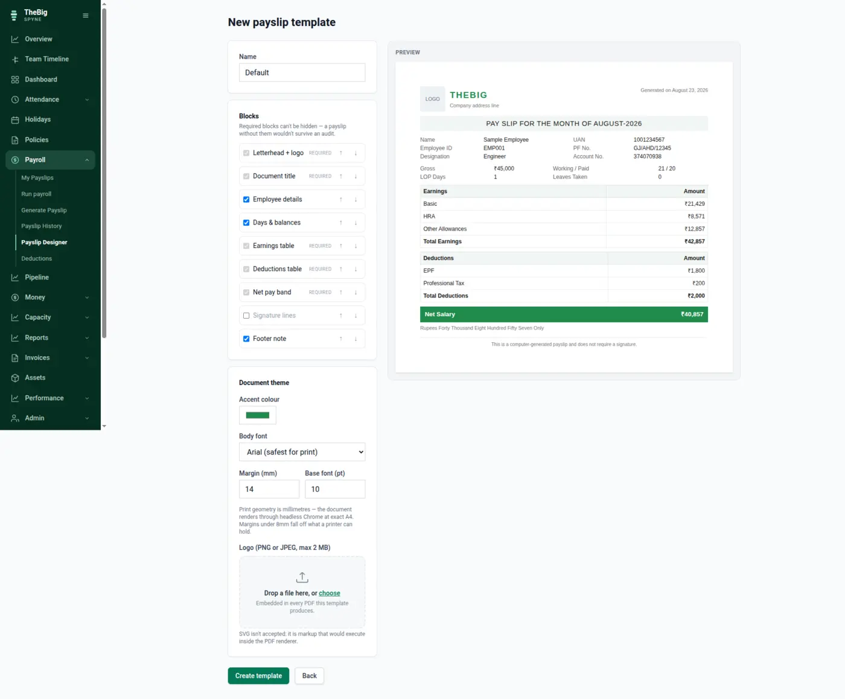Open Generate Payslip submenu item
This screenshot has height=699, width=845.
[x=44, y=211]
